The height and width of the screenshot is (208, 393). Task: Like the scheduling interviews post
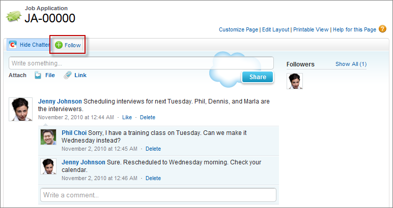click(x=127, y=117)
